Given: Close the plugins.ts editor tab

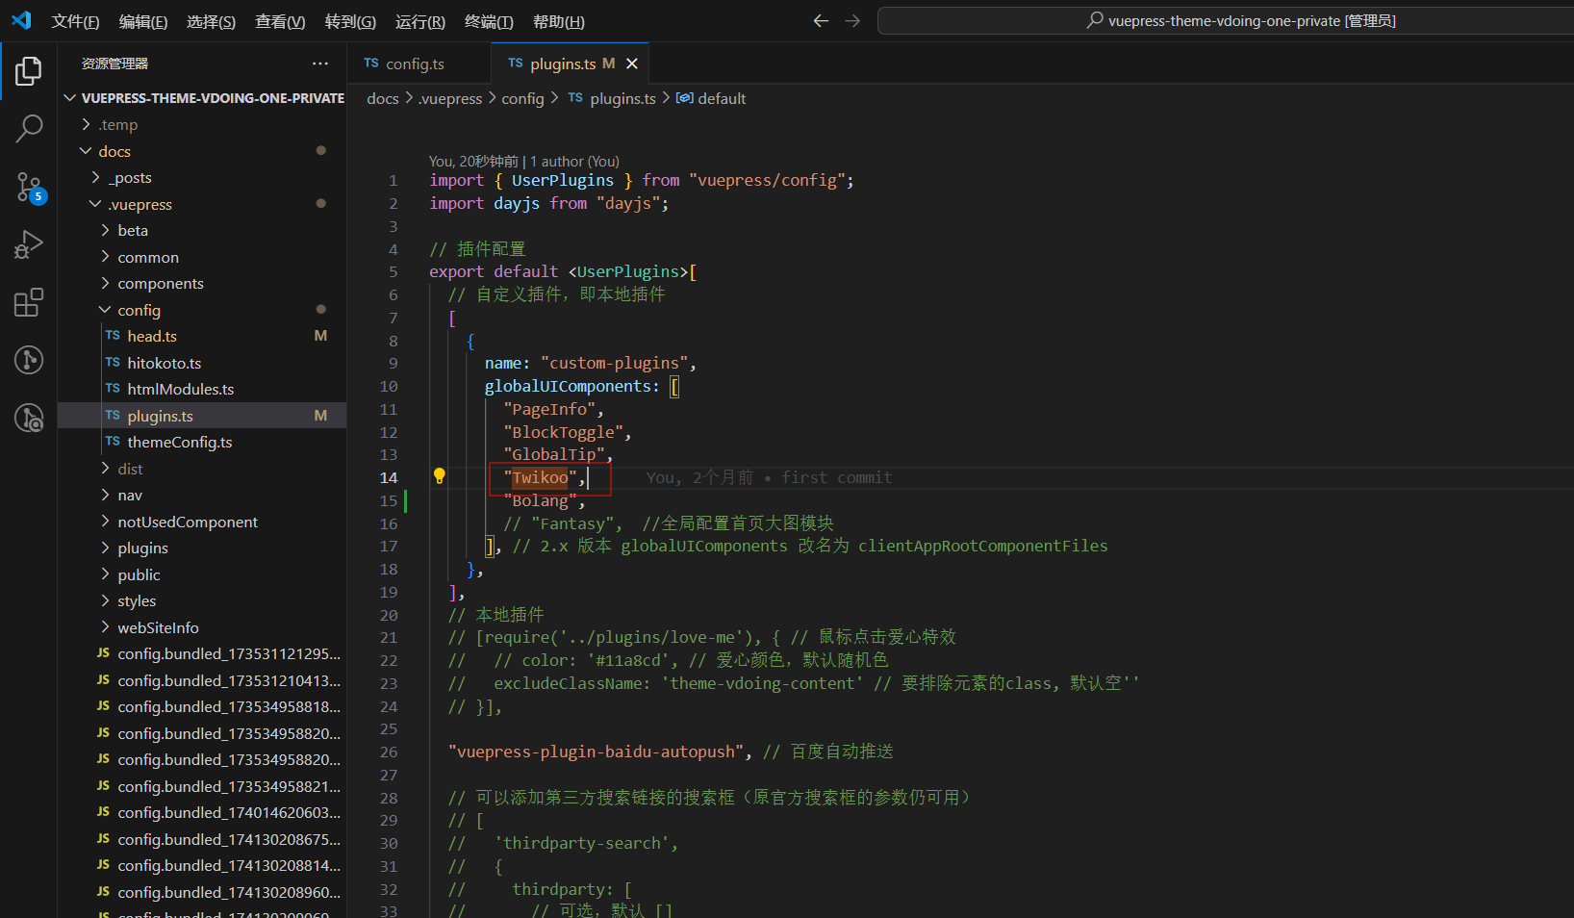Looking at the screenshot, I should coord(632,64).
